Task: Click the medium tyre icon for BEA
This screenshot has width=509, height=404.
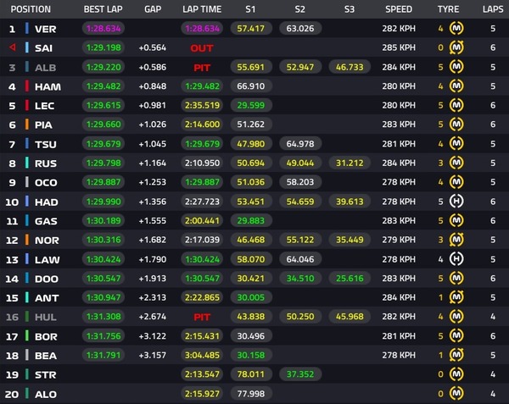Action: (456, 355)
